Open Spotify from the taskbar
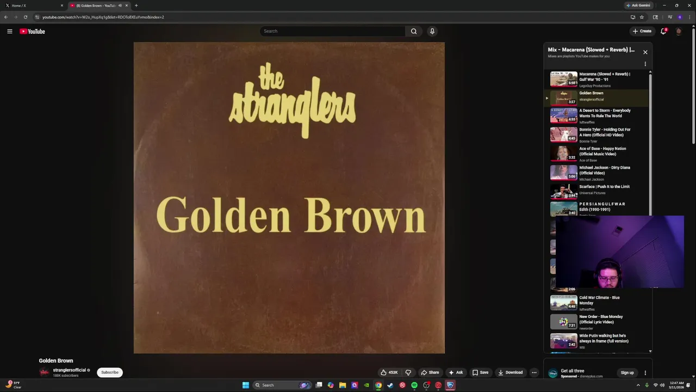This screenshot has width=696, height=392. coord(414,385)
